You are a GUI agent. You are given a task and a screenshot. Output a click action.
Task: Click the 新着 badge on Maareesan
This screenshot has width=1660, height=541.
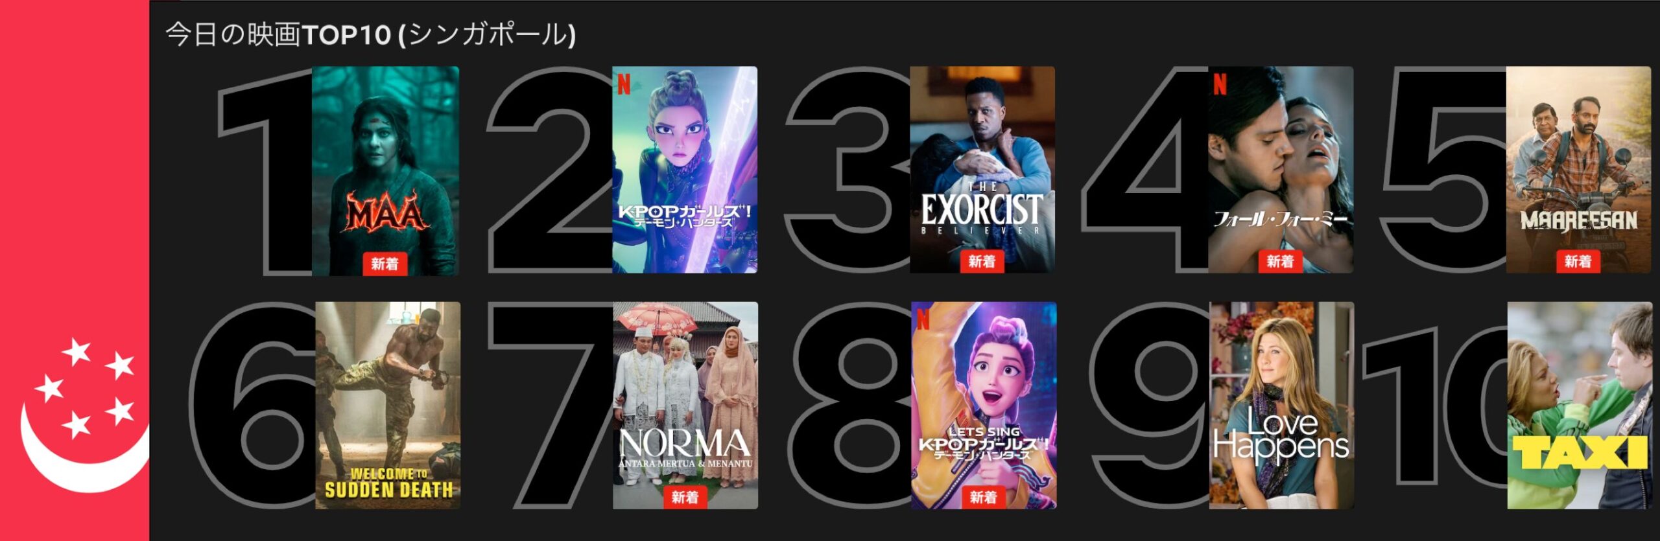point(1578,262)
